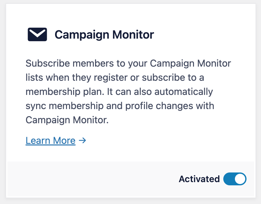Viewport: 261px width, 204px height.
Task: Toggle off the Activated switch
Action: [235, 179]
